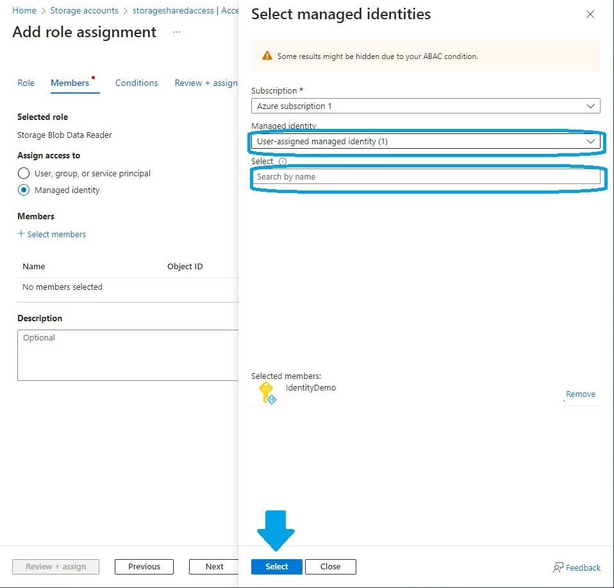Click the ABAC warning triangle icon

tap(267, 56)
